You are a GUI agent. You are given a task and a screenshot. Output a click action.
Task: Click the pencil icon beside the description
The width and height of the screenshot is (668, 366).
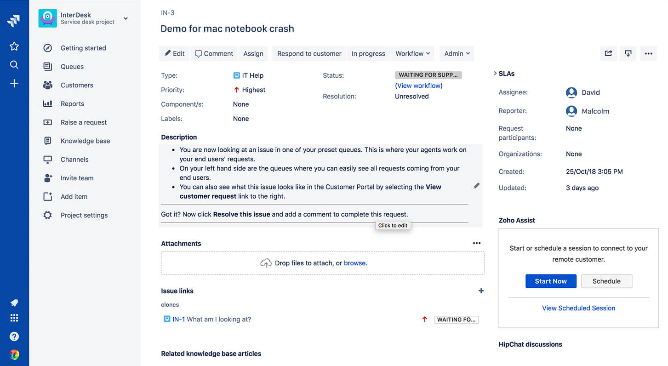476,186
